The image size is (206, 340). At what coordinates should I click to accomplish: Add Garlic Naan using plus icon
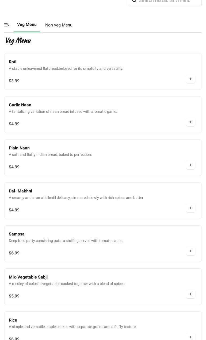click(x=190, y=122)
